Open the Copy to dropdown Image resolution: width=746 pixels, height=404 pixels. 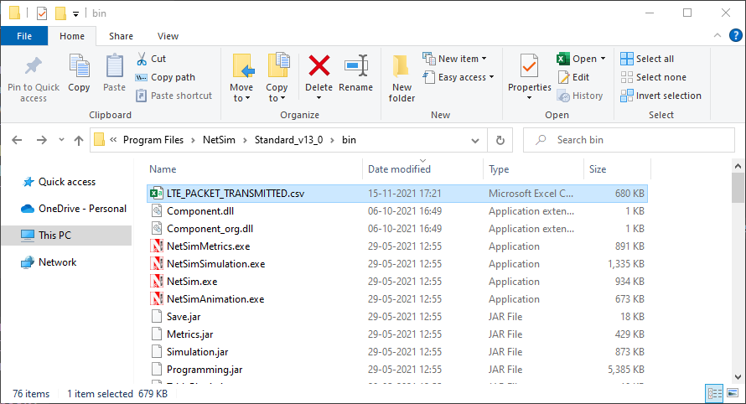pos(277,78)
